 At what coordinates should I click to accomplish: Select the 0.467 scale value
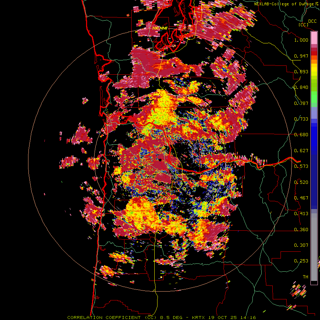[301, 198]
